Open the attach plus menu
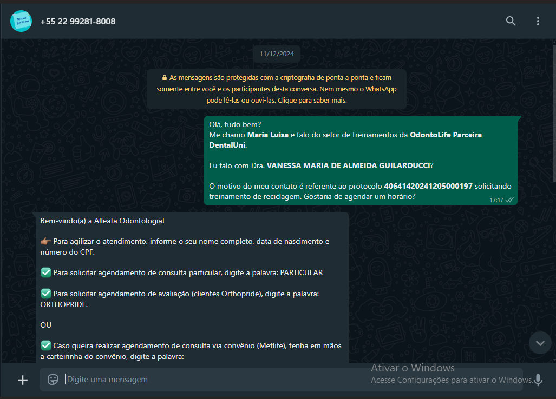The height and width of the screenshot is (399, 556). click(x=23, y=380)
